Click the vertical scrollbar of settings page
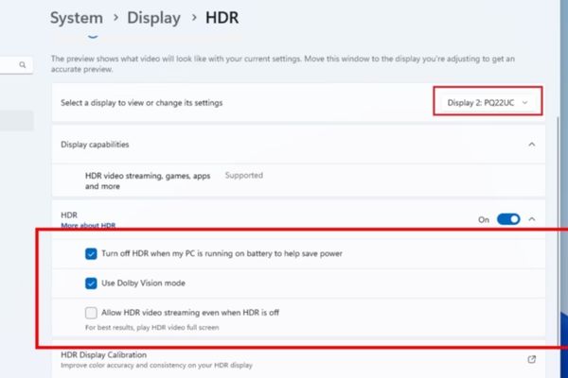Image resolution: width=568 pixels, height=378 pixels. 559,232
